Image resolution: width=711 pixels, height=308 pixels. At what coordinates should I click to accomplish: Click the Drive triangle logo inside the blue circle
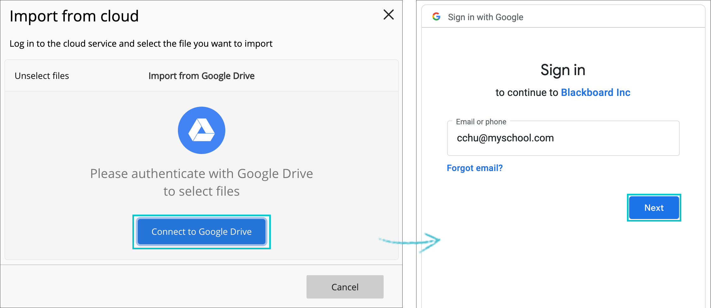click(x=202, y=130)
